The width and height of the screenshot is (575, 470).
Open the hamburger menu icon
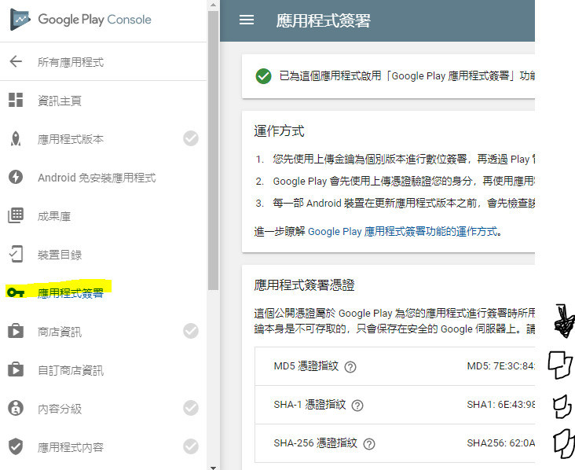tap(247, 20)
